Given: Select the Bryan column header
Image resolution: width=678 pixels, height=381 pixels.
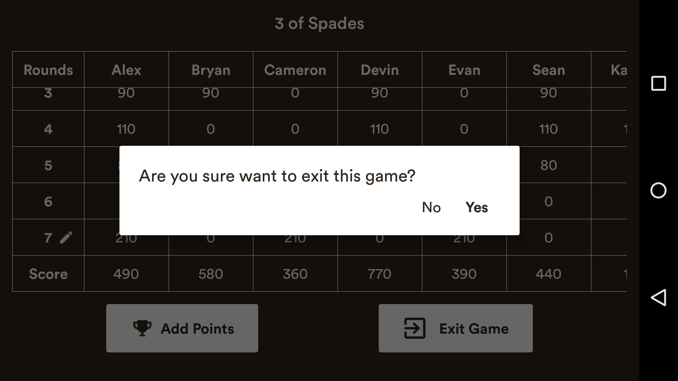Looking at the screenshot, I should (x=211, y=70).
